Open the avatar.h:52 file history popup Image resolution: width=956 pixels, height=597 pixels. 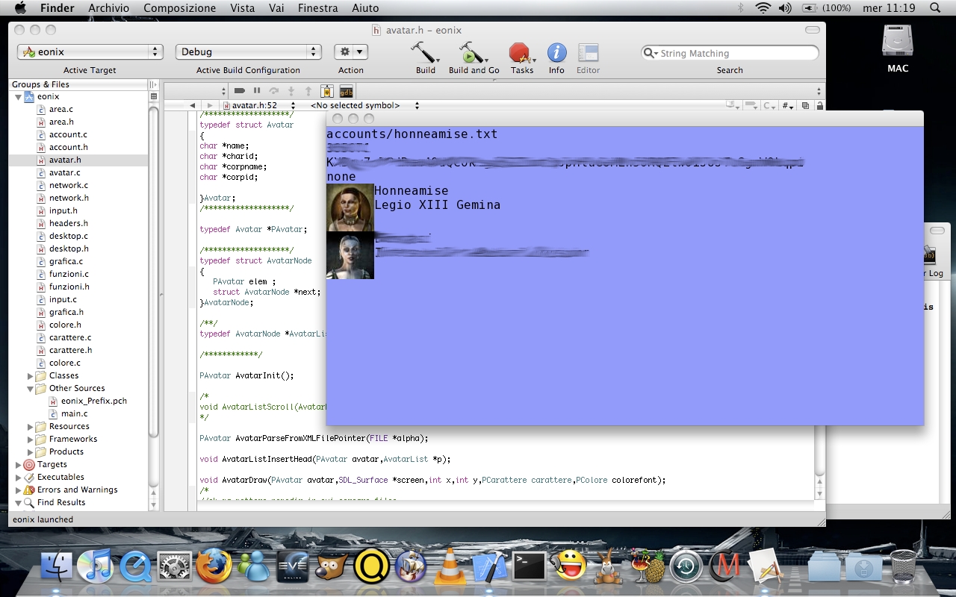(x=259, y=106)
